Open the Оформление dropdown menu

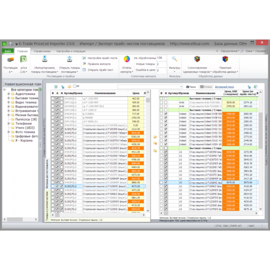click(230, 51)
